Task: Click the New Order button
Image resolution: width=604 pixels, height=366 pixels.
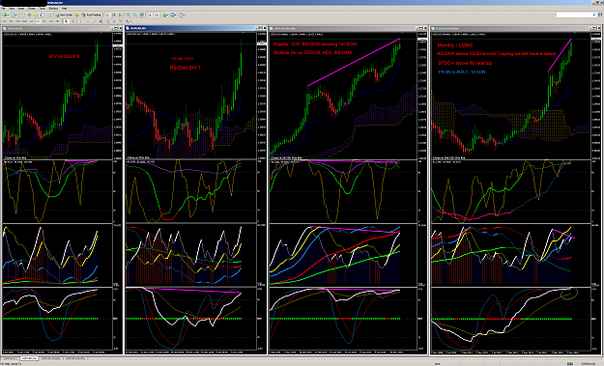Action: (x=65, y=15)
